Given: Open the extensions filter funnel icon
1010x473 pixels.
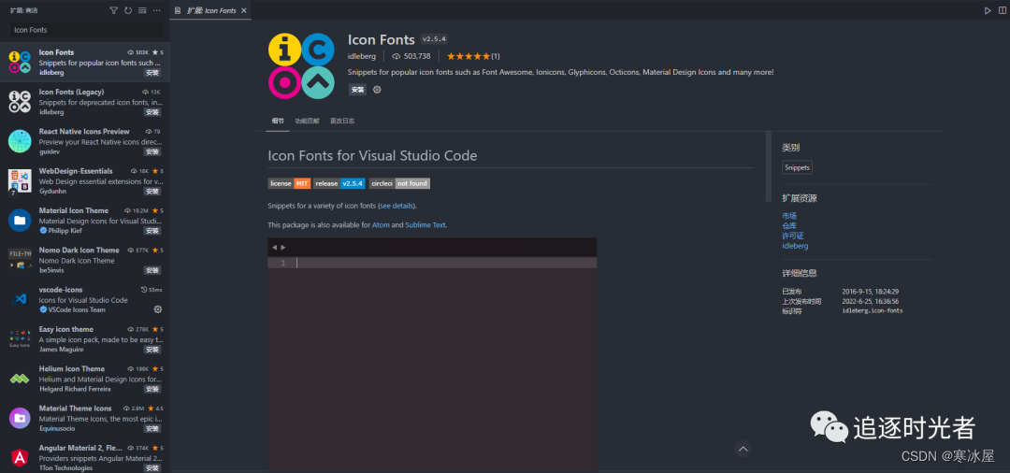Looking at the screenshot, I should 114,10.
